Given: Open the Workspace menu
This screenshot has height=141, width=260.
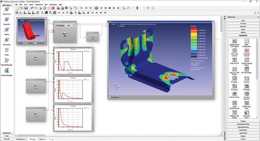Looking at the screenshot, I should pyautogui.click(x=53, y=4).
